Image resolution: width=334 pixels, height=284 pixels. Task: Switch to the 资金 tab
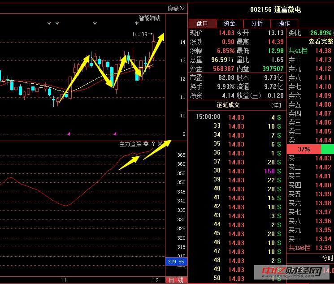(x=230, y=23)
